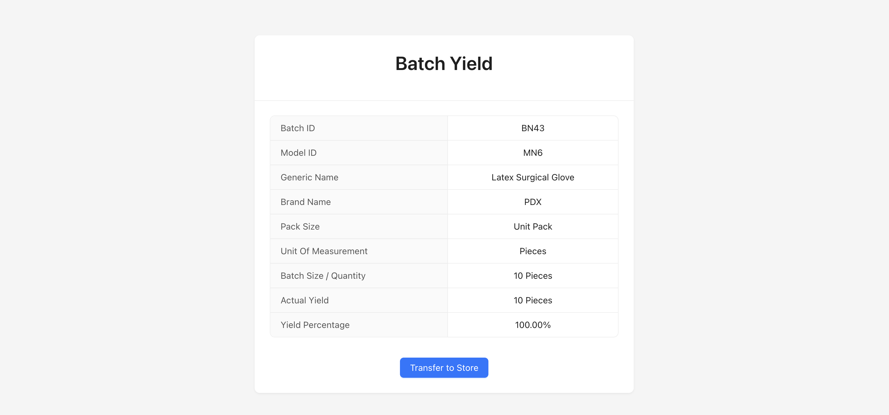Select the Pieces measurement value
This screenshot has height=415, width=889.
pos(533,251)
